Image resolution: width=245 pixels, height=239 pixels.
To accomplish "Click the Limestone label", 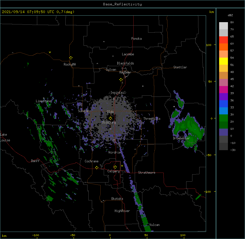I will click(x=43, y=101).
